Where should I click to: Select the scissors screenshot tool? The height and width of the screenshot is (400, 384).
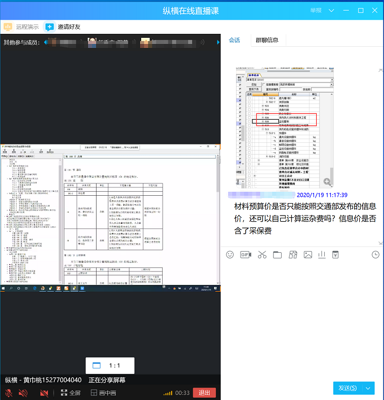[261, 254]
